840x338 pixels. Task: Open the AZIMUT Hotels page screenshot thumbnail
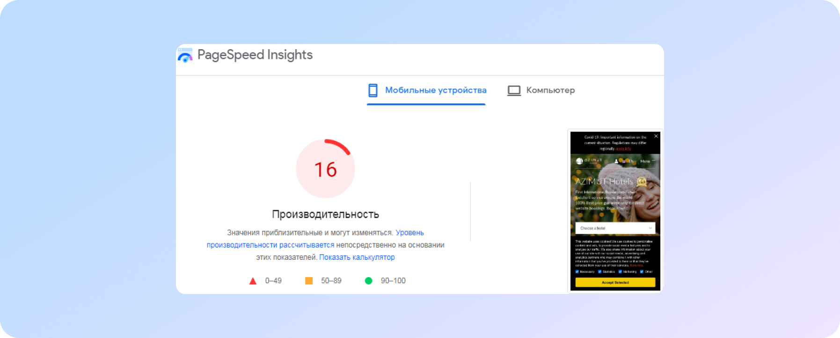615,211
